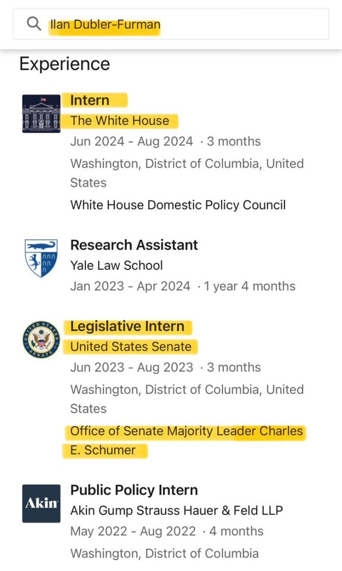This screenshot has height=571, width=342.
Task: Open the Research Assistant position title
Action: 134,244
